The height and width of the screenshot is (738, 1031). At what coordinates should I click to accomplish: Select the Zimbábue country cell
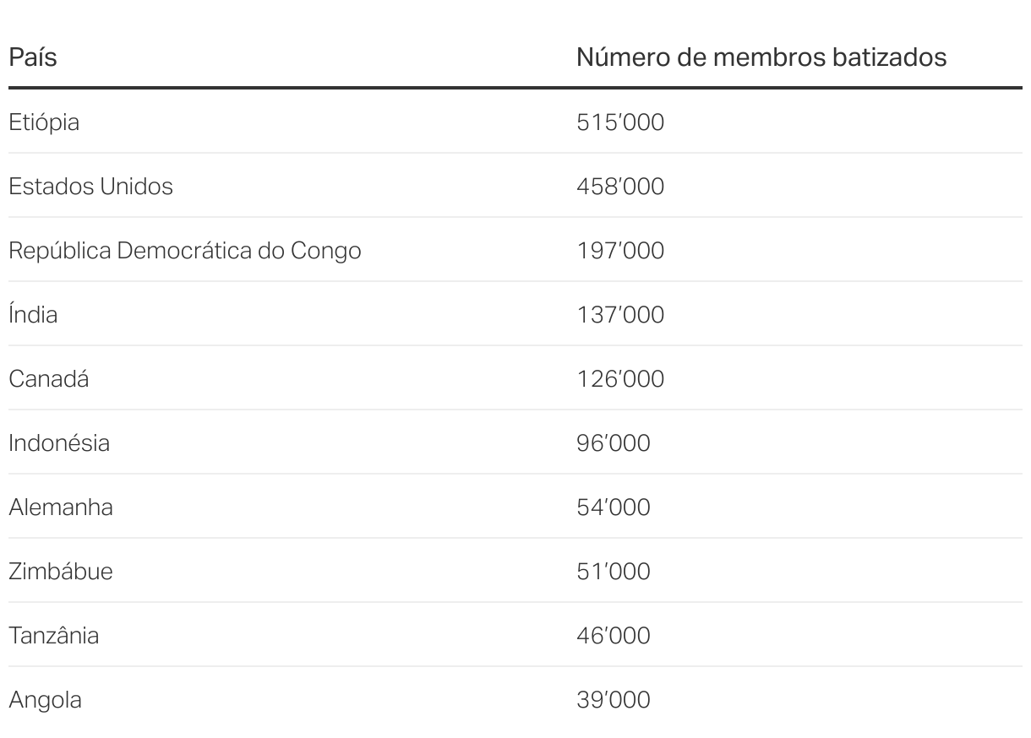click(61, 571)
